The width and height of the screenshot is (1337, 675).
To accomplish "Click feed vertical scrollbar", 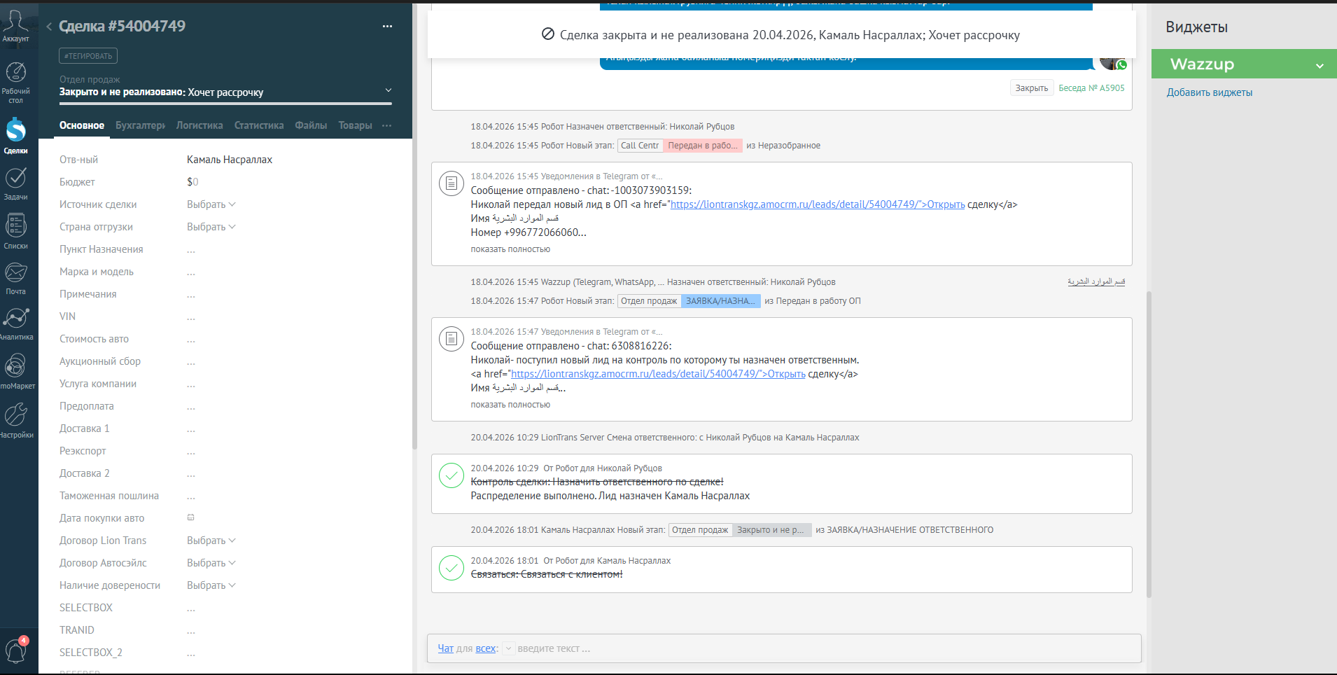I will [1149, 444].
